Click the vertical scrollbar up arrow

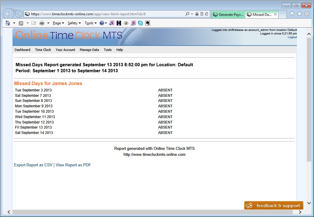(x=309, y=34)
